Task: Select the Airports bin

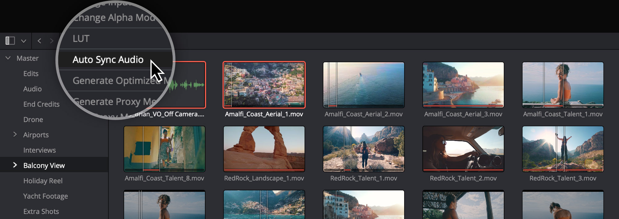Action: 36,135
